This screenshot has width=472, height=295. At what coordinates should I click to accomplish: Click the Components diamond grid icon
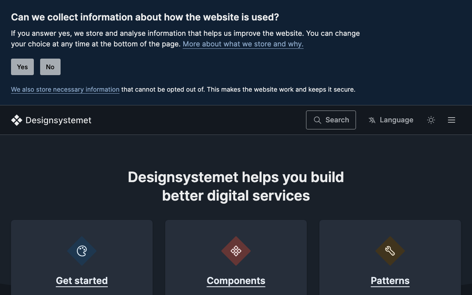pyautogui.click(x=236, y=251)
